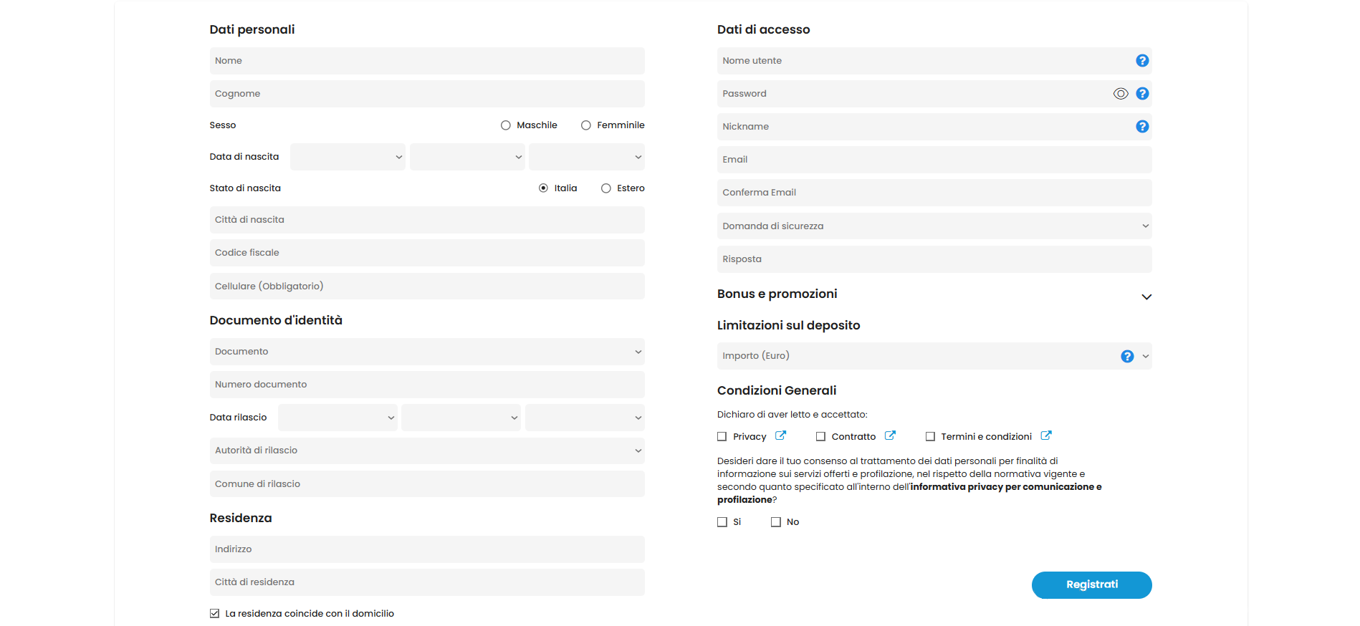Select Estero as birth country
This screenshot has width=1360, height=626.
606,188
